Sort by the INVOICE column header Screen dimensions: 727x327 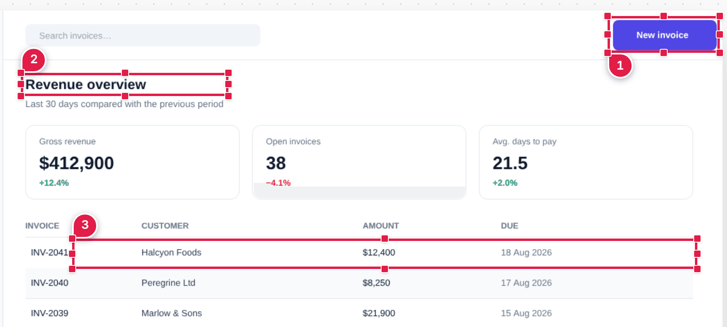pos(42,226)
